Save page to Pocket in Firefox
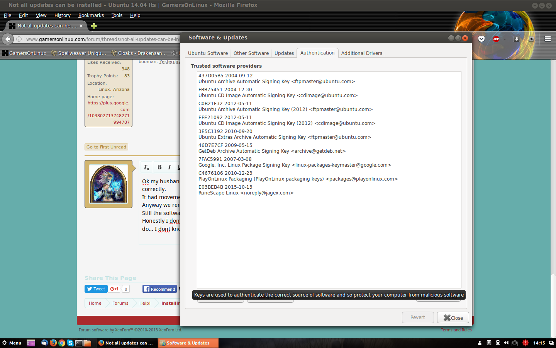This screenshot has height=348, width=556. (x=481, y=39)
